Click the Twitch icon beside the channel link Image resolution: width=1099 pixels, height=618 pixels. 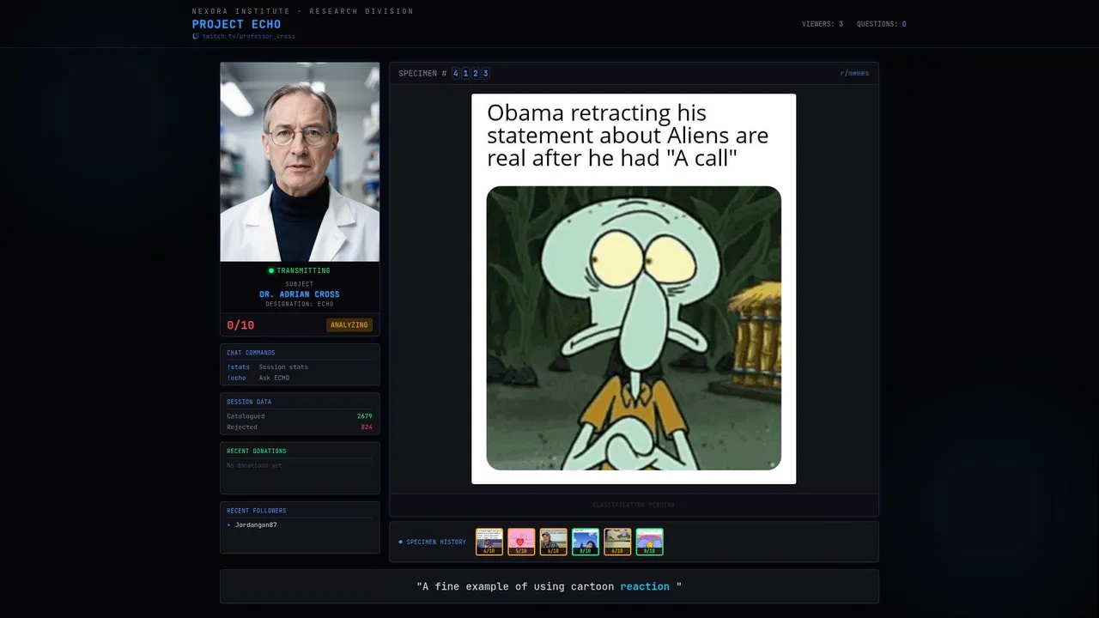pos(196,36)
